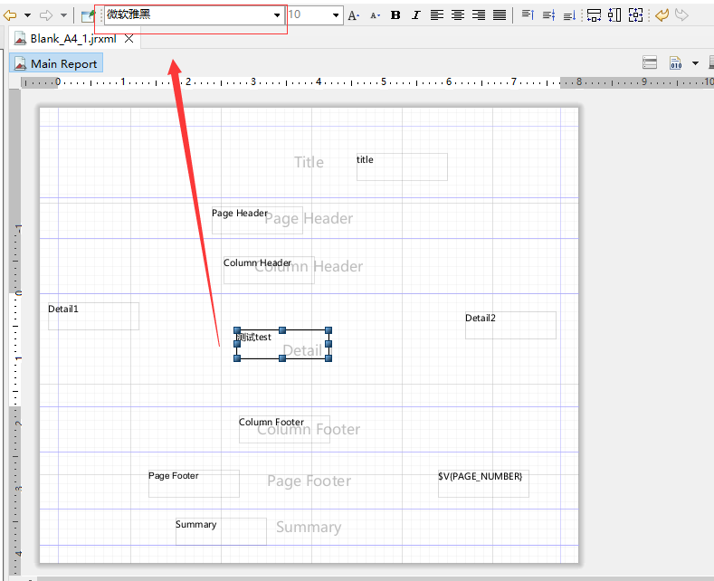Viewport: 714px width, 581px height.
Task: Select the Page Header text element
Action: (x=257, y=221)
